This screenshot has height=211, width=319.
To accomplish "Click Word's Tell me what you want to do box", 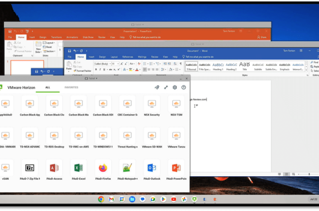I will pyautogui.click(x=198, y=57).
